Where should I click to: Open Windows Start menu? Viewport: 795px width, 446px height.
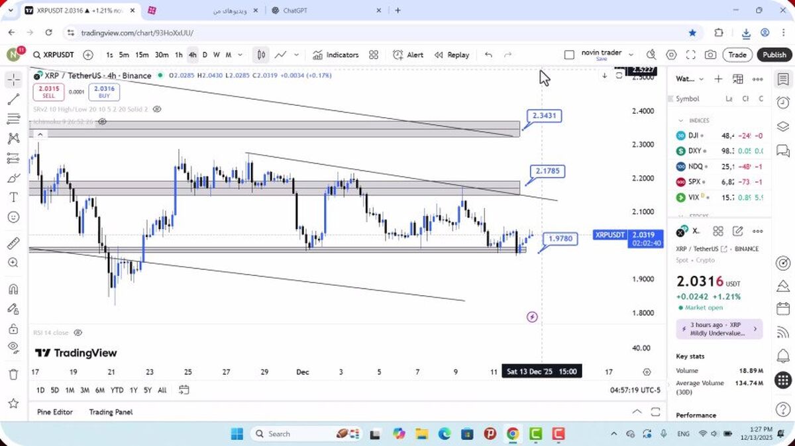pos(237,434)
